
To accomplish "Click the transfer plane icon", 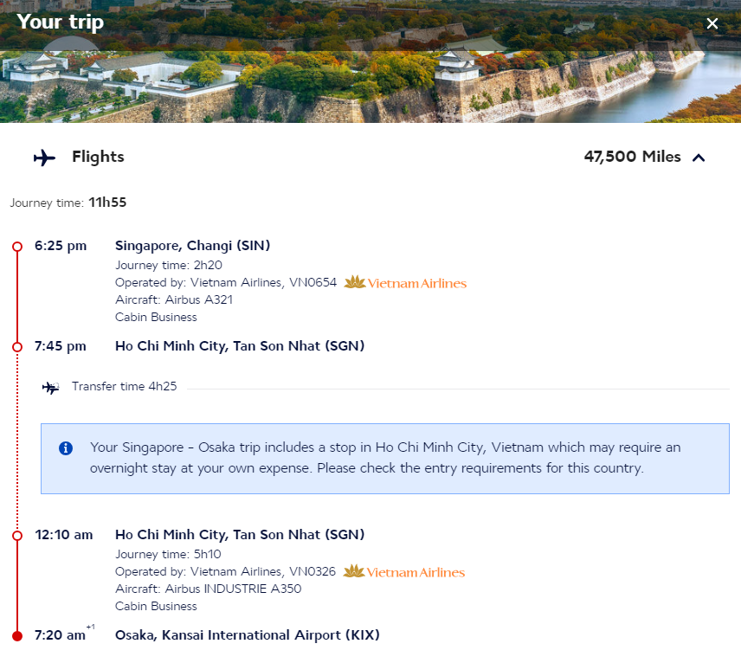I will (50, 388).
